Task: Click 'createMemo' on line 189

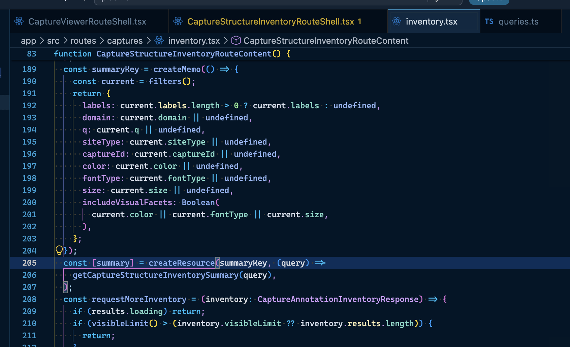Action: [177, 69]
